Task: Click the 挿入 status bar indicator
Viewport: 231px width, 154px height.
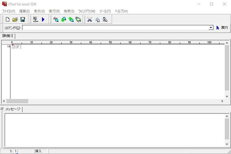Action: pyautogui.click(x=38, y=151)
